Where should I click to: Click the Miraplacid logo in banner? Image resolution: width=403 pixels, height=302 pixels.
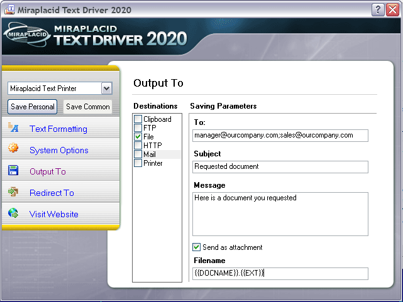click(x=27, y=35)
